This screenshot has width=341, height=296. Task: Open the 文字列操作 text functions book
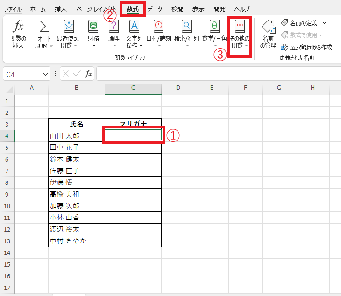tap(134, 26)
